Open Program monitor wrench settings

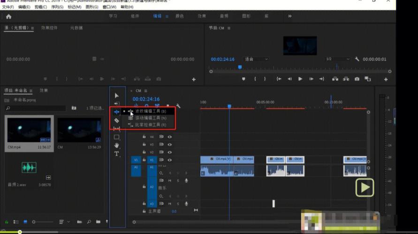[357, 59]
